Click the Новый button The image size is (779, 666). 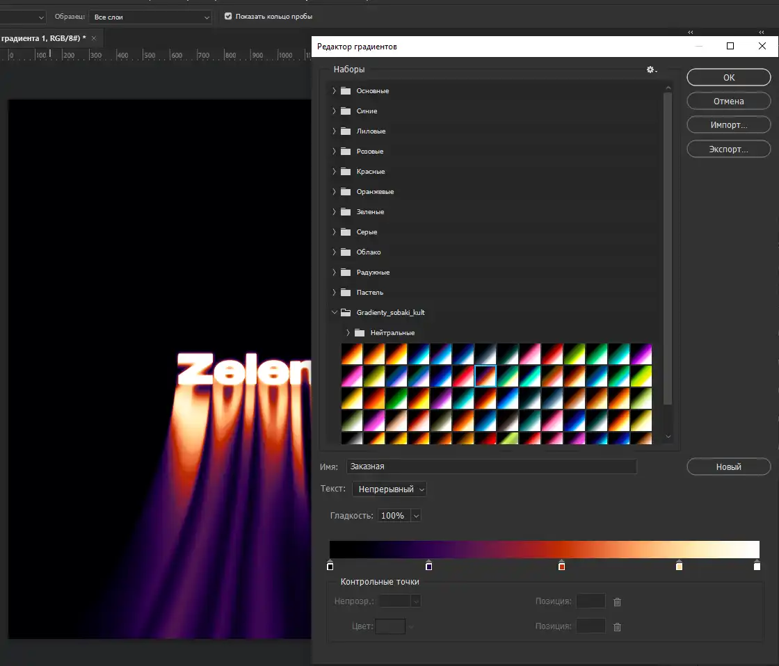[x=728, y=467]
